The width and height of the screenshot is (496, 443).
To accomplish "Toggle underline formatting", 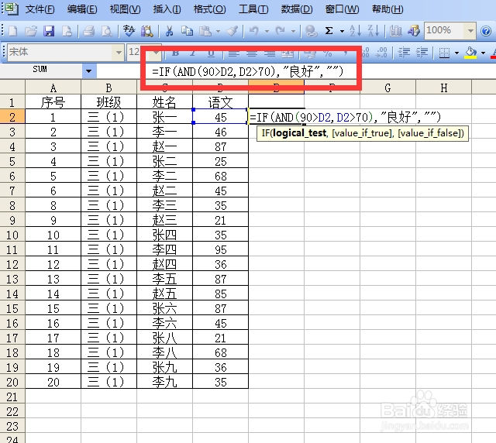I will [211, 53].
